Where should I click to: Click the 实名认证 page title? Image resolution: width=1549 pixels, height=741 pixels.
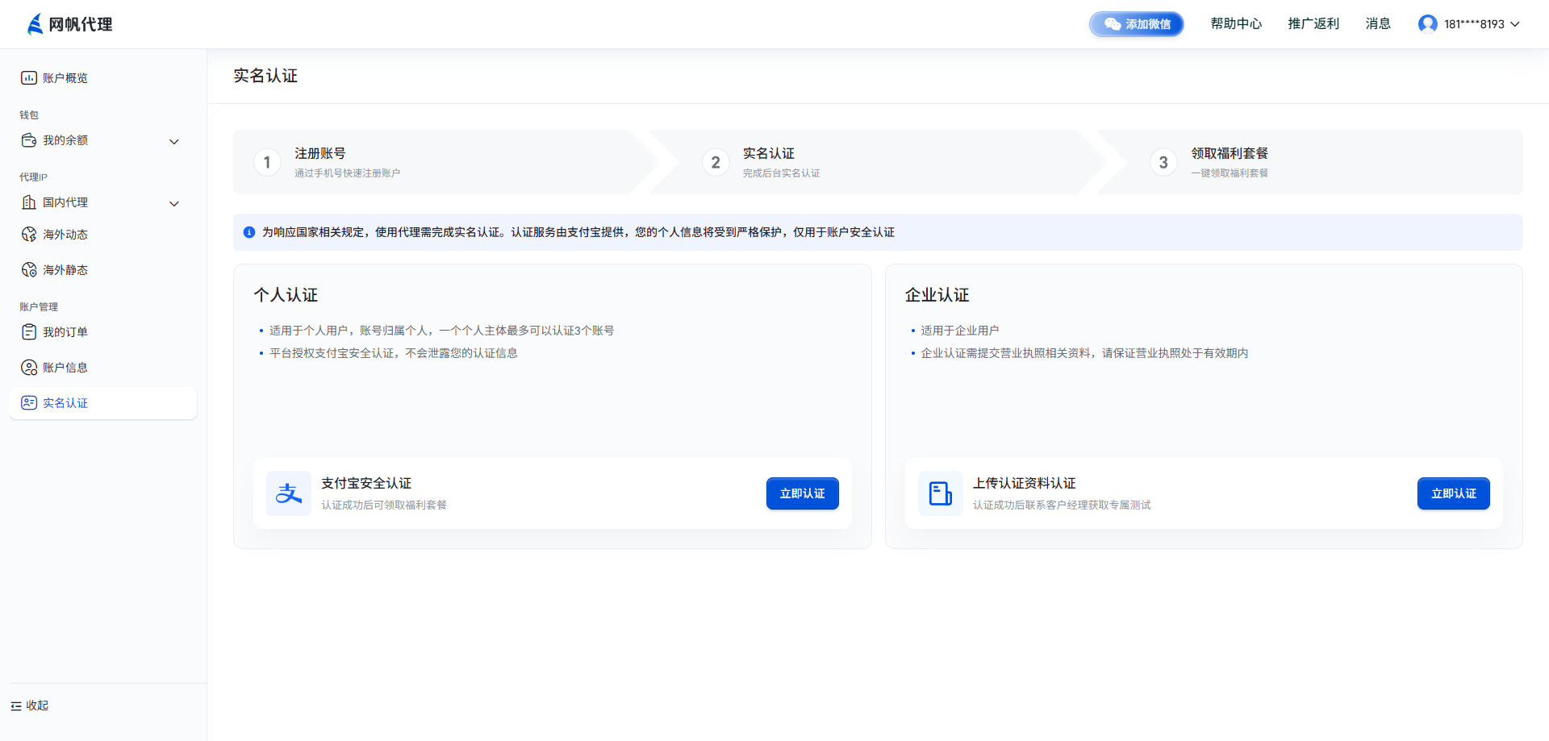(265, 76)
